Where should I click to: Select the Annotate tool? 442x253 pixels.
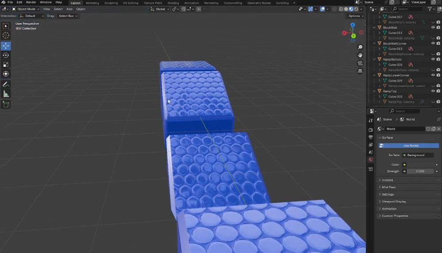pyautogui.click(x=6, y=84)
